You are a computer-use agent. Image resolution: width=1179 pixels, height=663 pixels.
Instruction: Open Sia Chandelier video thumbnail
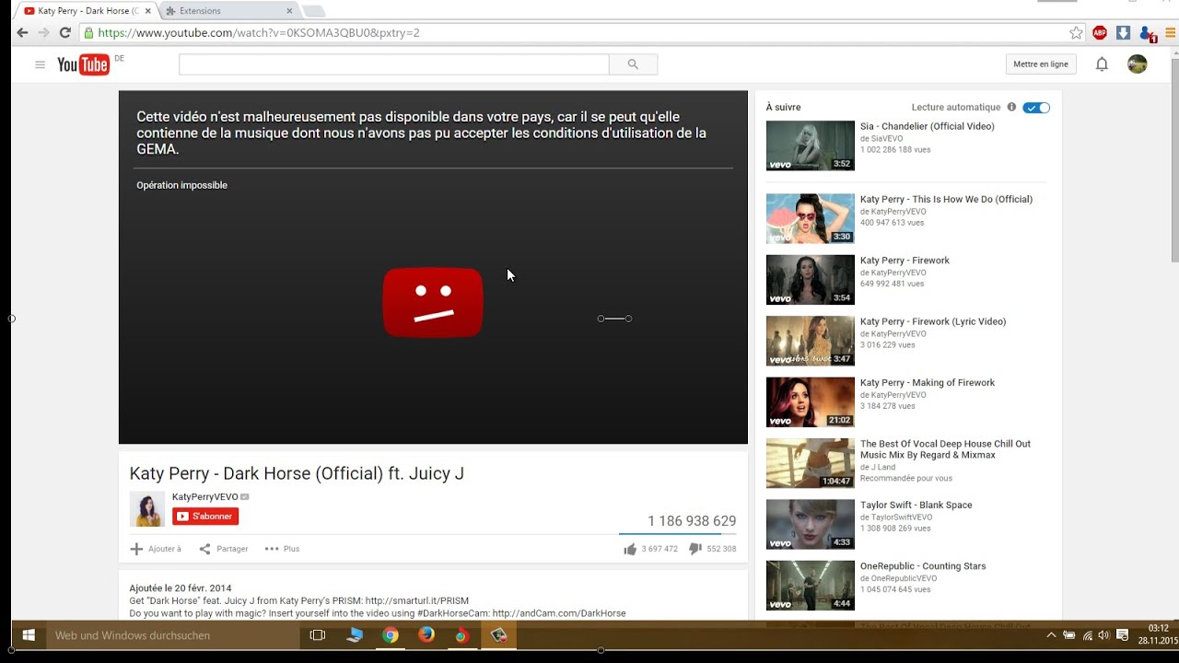[811, 145]
